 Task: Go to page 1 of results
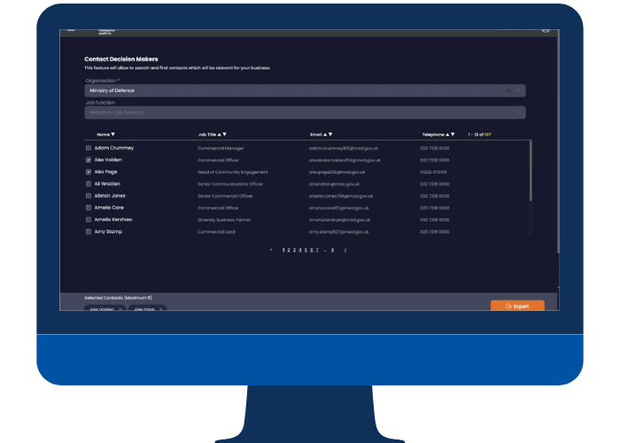click(283, 250)
